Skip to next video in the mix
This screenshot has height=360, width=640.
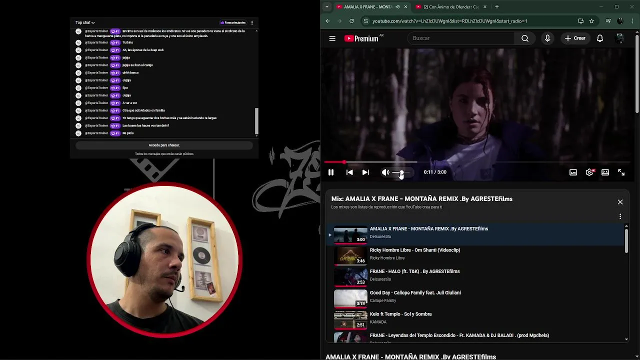pos(365,172)
